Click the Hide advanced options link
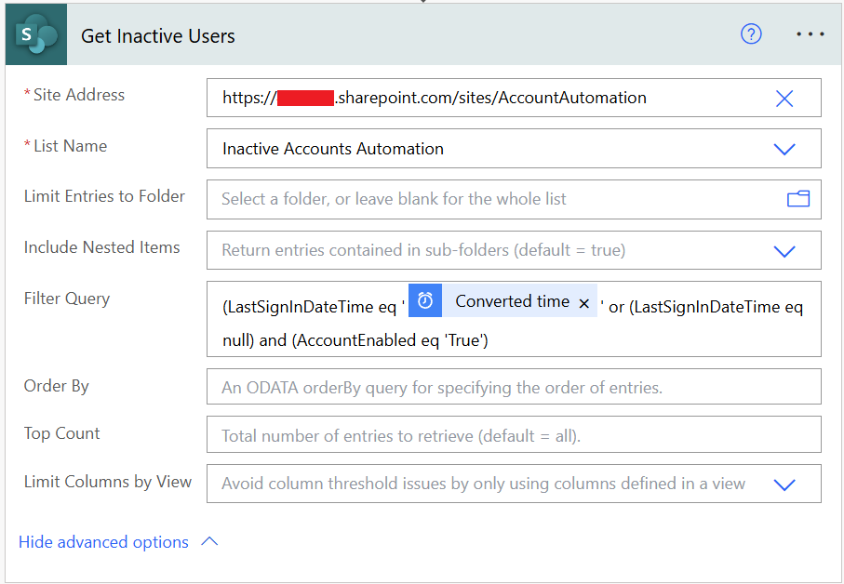 (103, 542)
